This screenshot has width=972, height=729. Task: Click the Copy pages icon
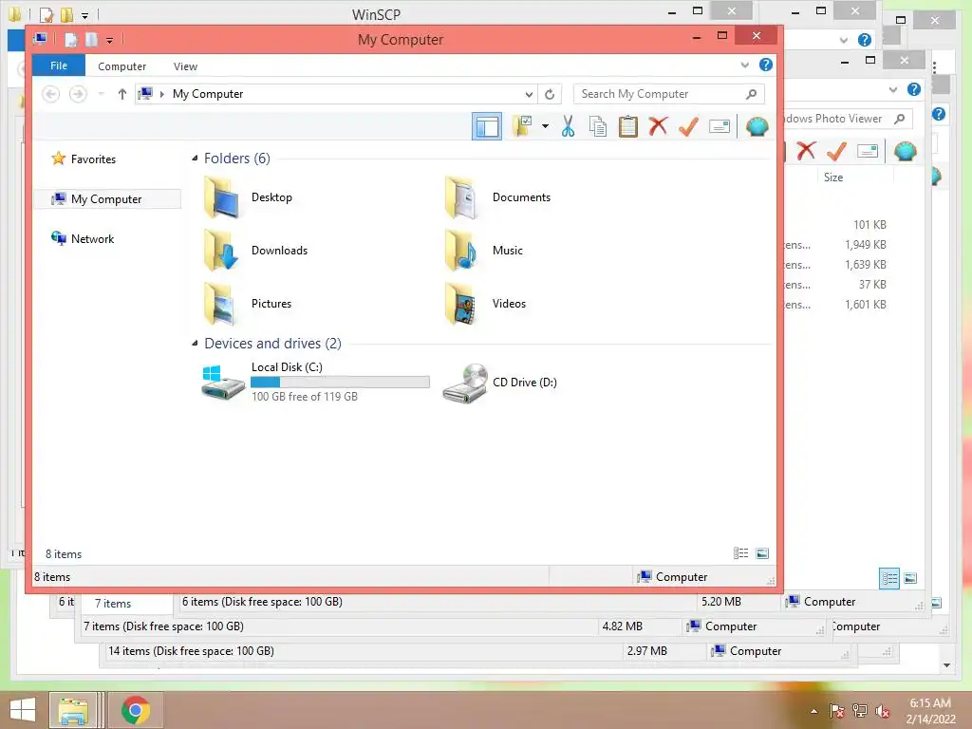pos(598,126)
